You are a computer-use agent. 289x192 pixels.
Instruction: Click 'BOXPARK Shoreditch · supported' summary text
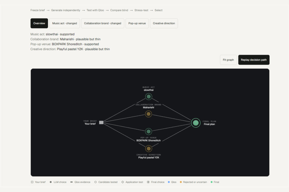(75, 44)
